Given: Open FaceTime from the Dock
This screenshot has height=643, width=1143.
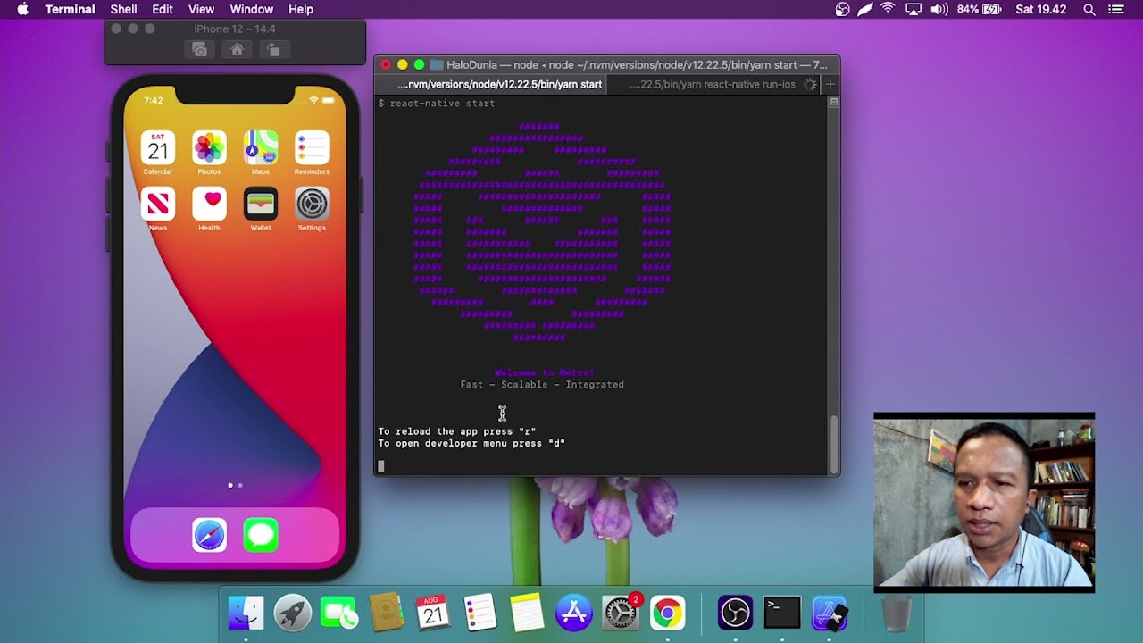Looking at the screenshot, I should (x=339, y=614).
